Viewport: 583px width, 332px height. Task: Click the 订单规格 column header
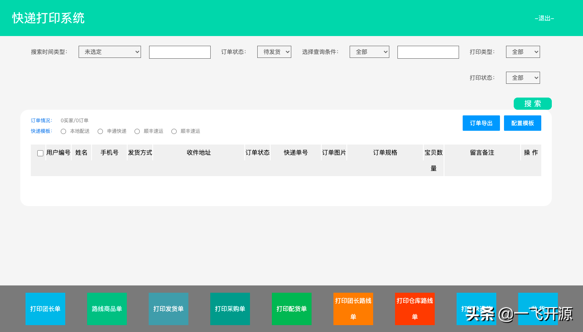385,153
